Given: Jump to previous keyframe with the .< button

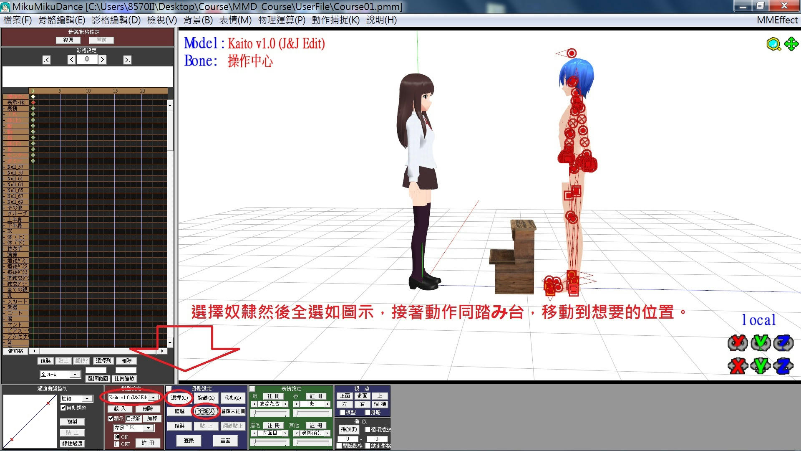Looking at the screenshot, I should 47,60.
